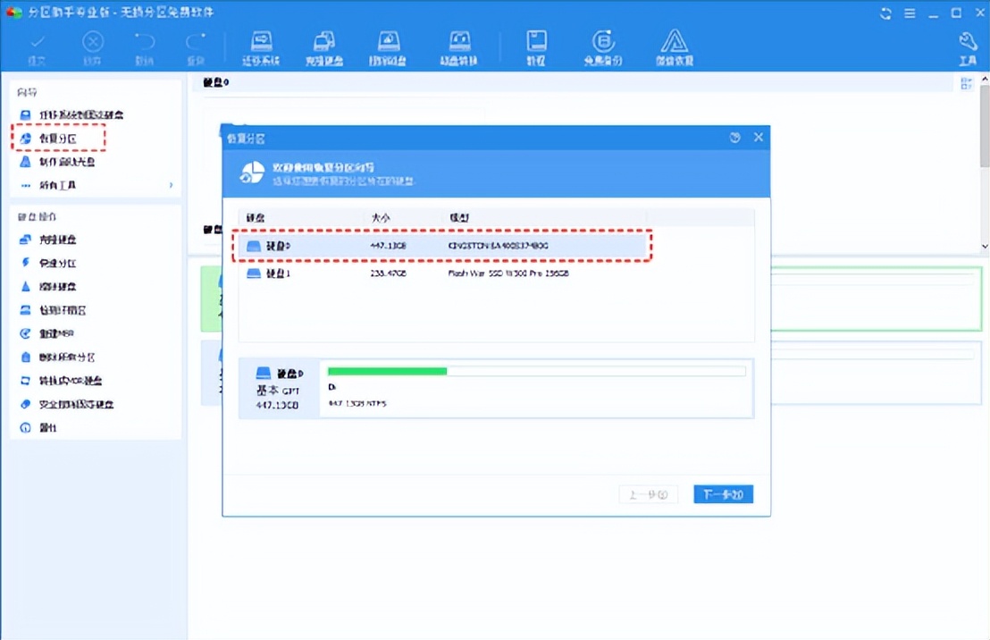Click the greyed 上一步 (back) button

[649, 494]
